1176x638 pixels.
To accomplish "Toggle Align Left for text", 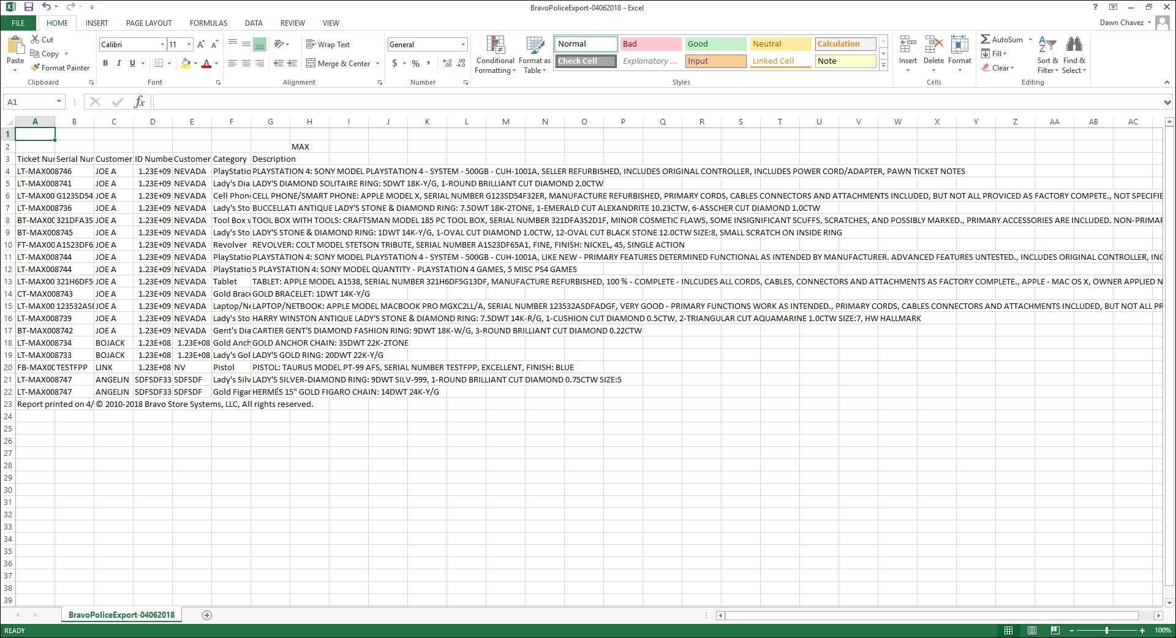I will [x=232, y=63].
